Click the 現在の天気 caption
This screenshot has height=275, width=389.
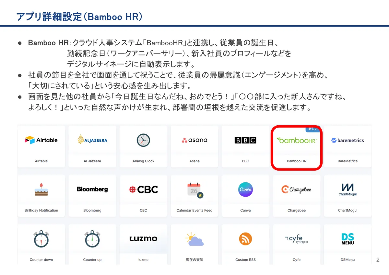coord(194,259)
